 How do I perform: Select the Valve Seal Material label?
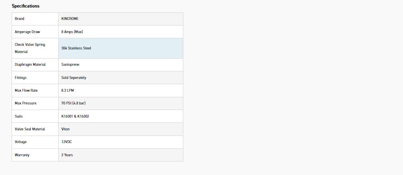click(x=30, y=129)
